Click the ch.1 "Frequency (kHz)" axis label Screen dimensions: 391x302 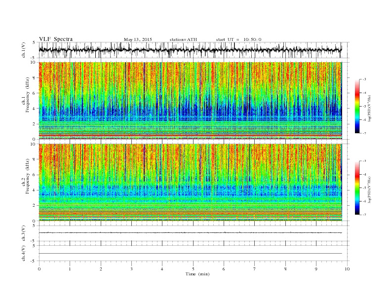click(x=28, y=95)
